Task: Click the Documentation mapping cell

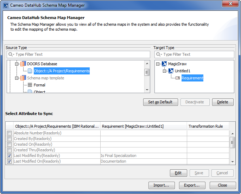Action: 144,161
